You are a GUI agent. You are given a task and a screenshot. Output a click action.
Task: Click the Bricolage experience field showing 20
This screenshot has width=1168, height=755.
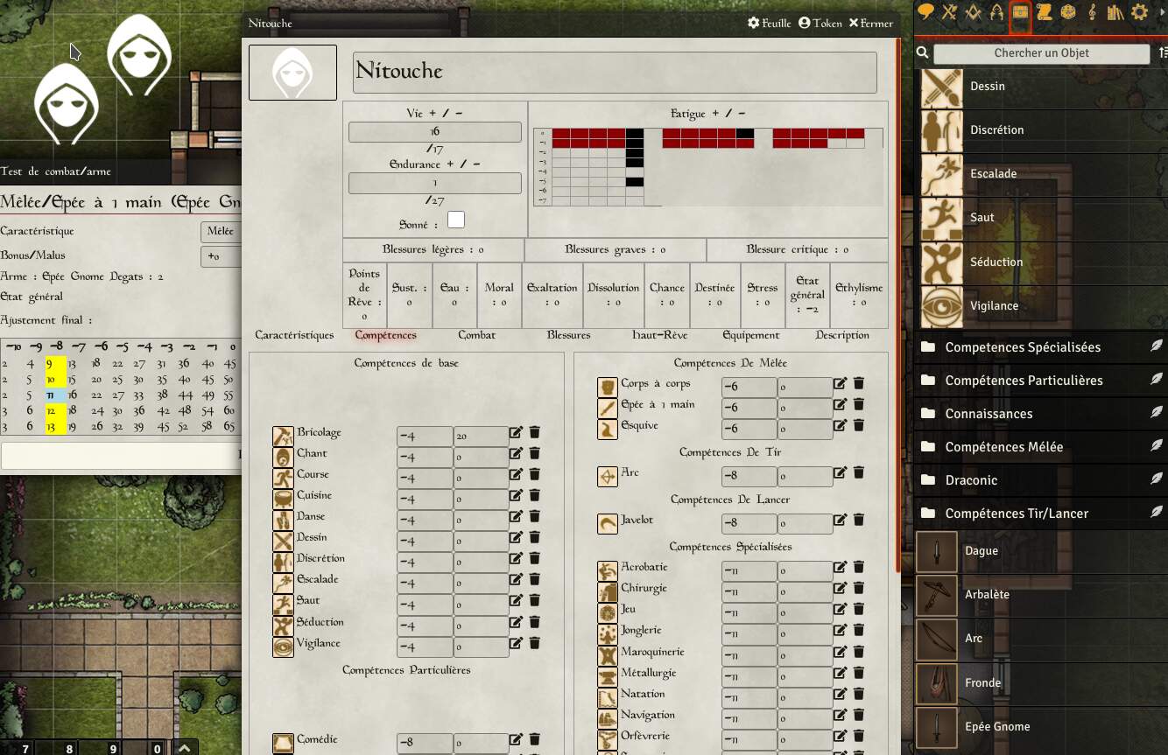481,436
